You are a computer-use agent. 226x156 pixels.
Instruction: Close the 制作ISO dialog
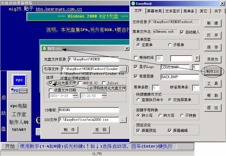point(127,49)
